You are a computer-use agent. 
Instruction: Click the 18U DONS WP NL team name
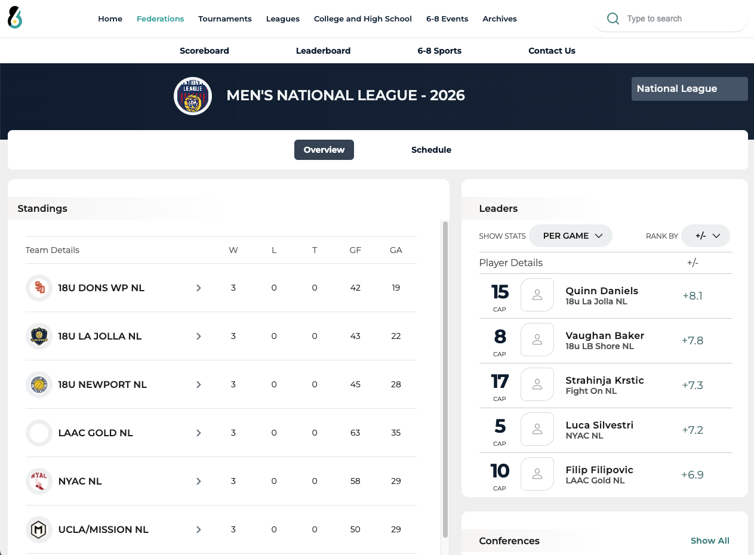pyautogui.click(x=101, y=288)
